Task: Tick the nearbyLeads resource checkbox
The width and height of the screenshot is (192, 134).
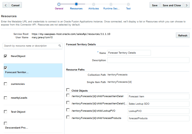Action: point(5,98)
